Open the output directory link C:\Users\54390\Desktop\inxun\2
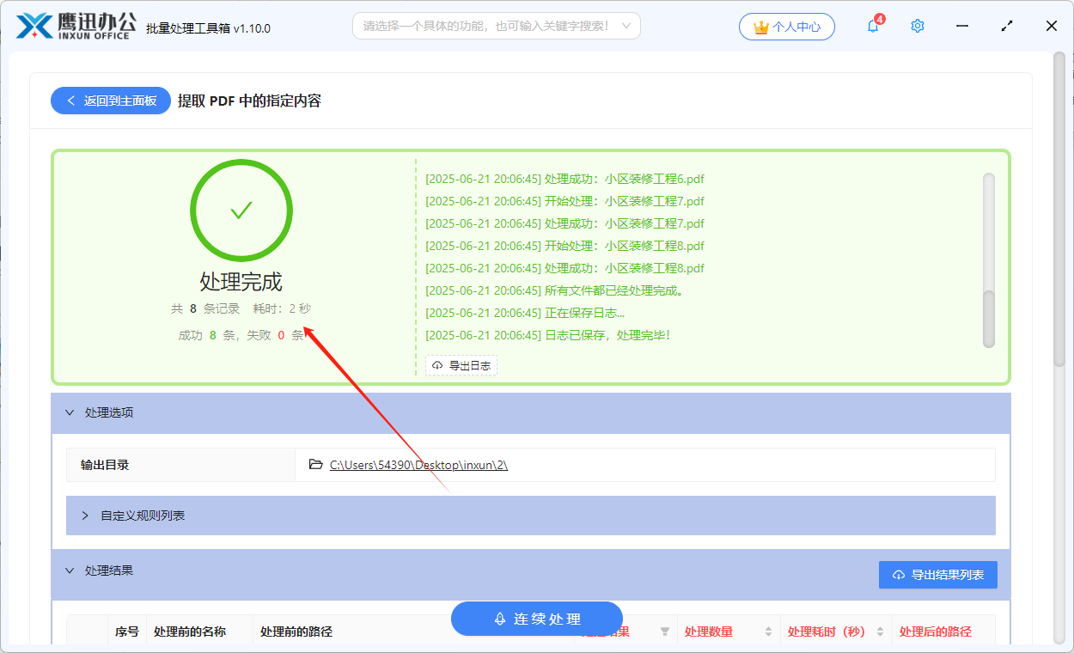Screen dimensions: 1074x653 point(418,464)
